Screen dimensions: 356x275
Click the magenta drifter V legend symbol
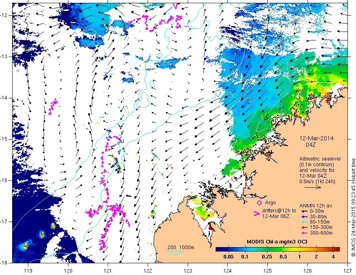(x=256, y=214)
